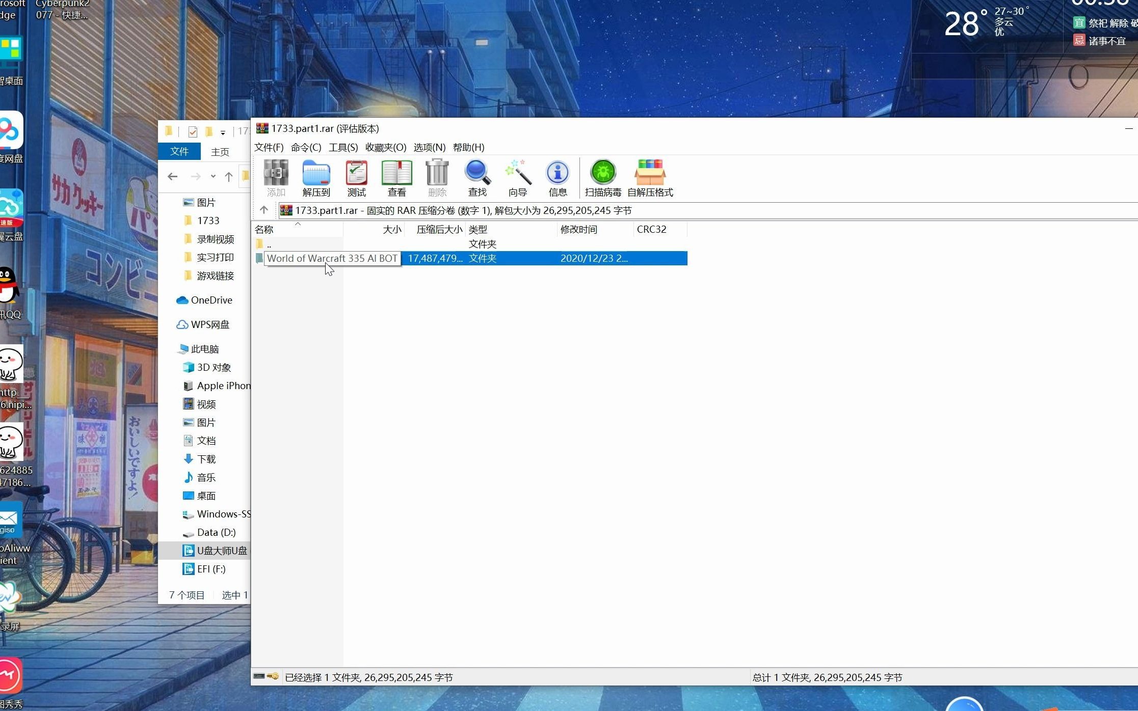Screen dimensions: 1138x711
Task: Switch to the 文件 tab in Explorer window
Action: click(179, 151)
